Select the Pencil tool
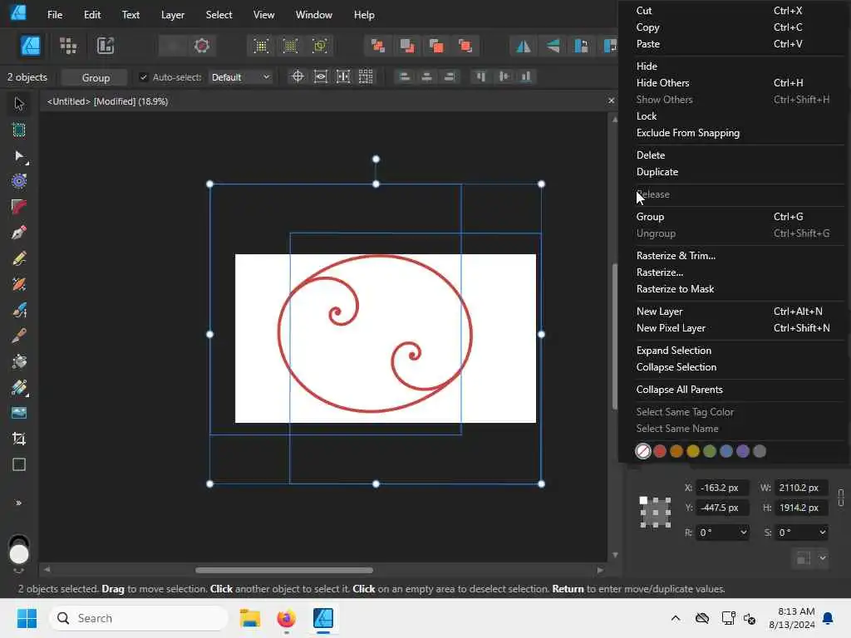The width and height of the screenshot is (851, 638). point(19,258)
